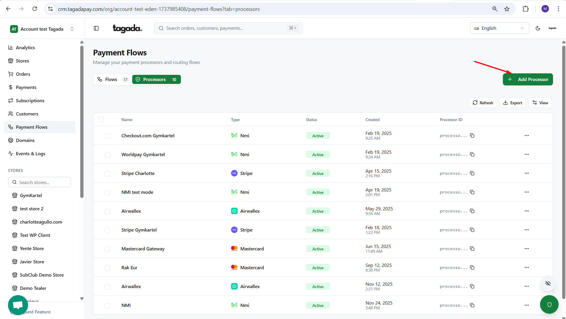Open browser extensions puzzle icon
This screenshot has width=566, height=319.
pyautogui.click(x=526, y=9)
